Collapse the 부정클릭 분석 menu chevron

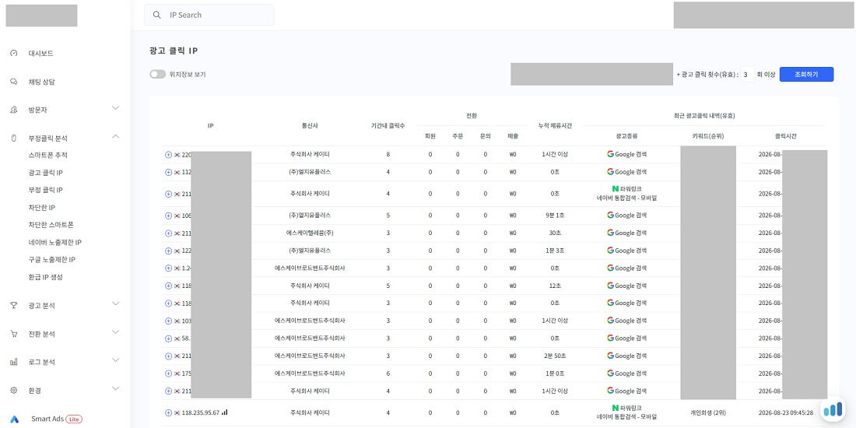coord(115,136)
